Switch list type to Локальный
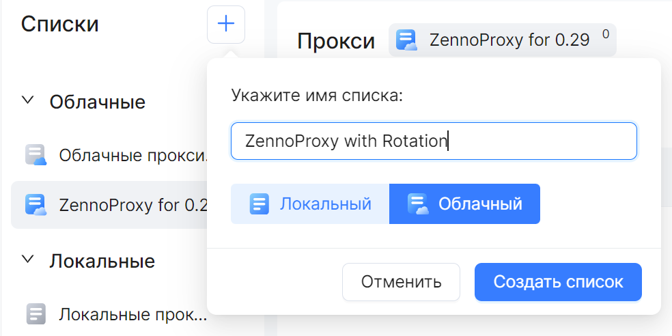The height and width of the screenshot is (336, 672). pos(310,204)
